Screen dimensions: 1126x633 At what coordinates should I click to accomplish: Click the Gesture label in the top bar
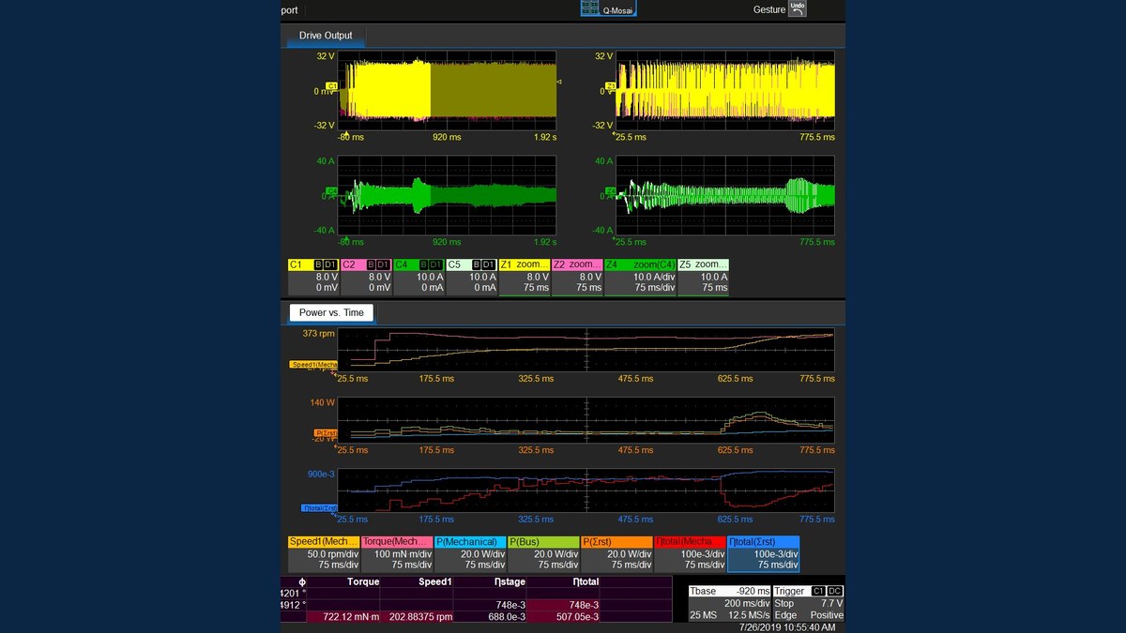click(769, 9)
